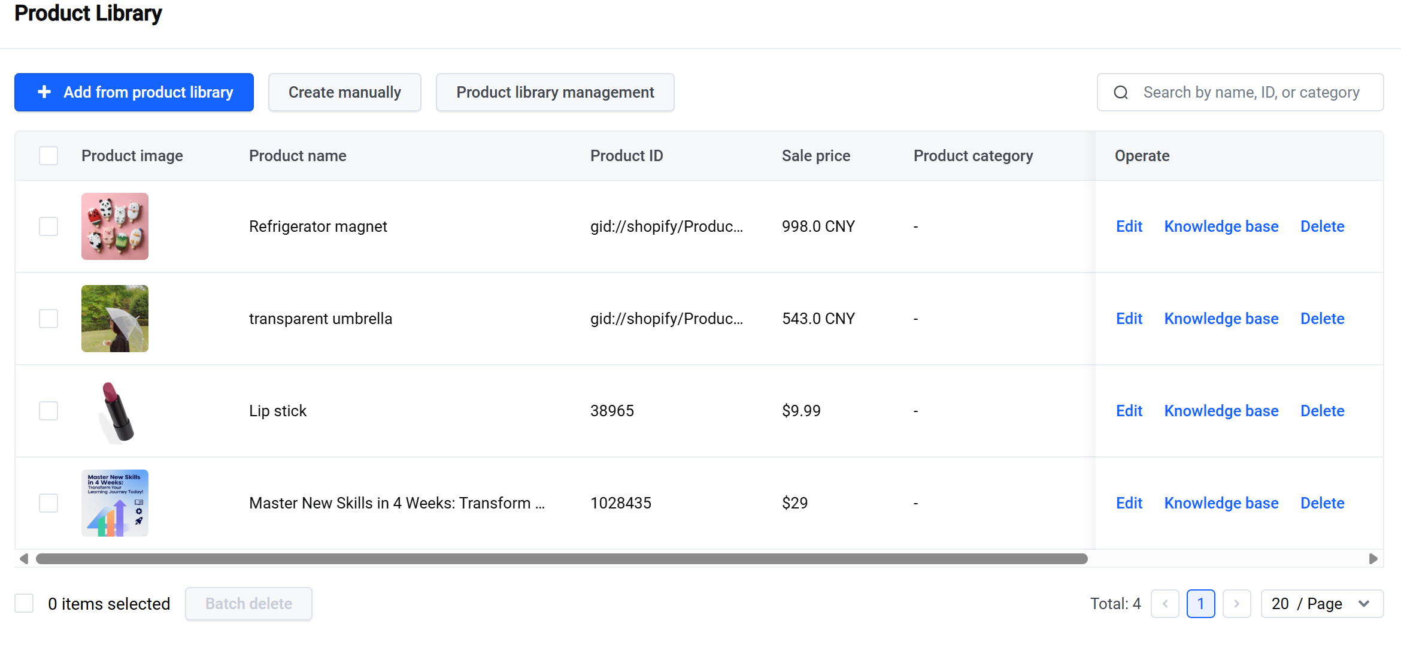Go to the previous page arrow
Viewport: 1401px width, 660px height.
coord(1165,604)
